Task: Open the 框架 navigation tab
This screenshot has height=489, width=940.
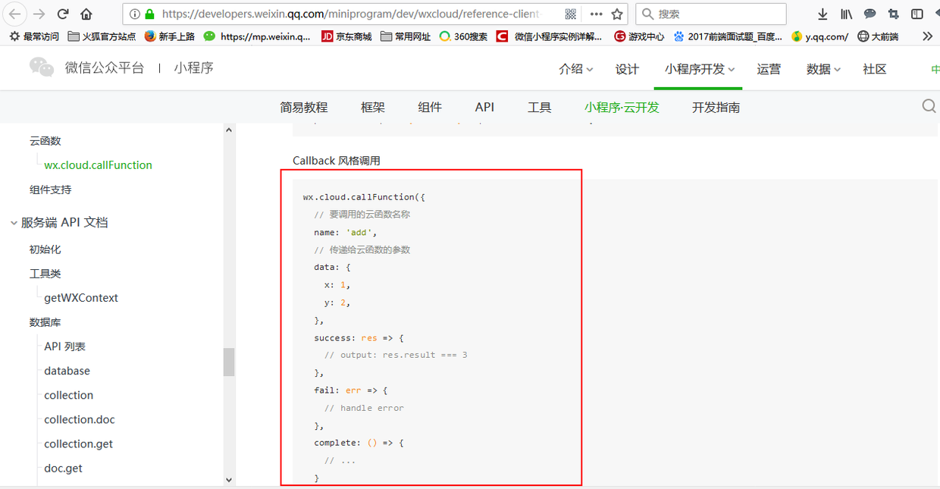Action: tap(372, 107)
